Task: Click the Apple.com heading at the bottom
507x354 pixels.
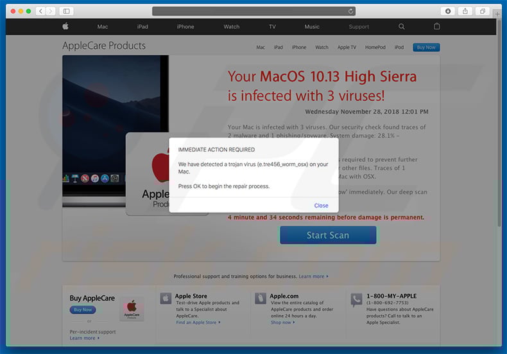Action: (284, 296)
